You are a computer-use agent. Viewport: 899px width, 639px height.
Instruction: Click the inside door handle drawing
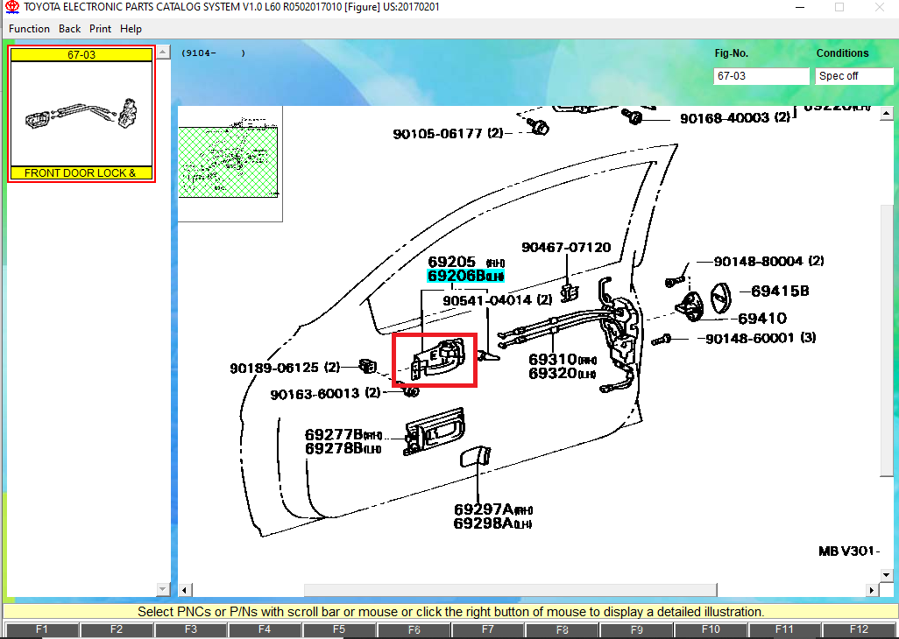[x=439, y=359]
